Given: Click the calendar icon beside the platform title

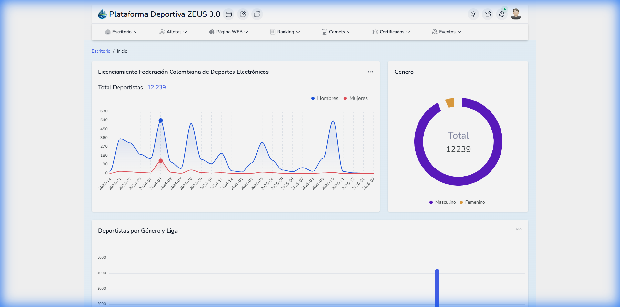Looking at the screenshot, I should [229, 14].
